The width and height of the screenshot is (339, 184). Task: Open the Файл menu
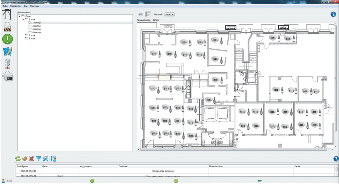5,6
